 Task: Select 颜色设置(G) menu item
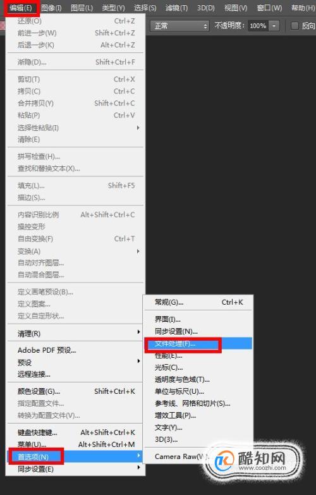pyautogui.click(x=75, y=391)
